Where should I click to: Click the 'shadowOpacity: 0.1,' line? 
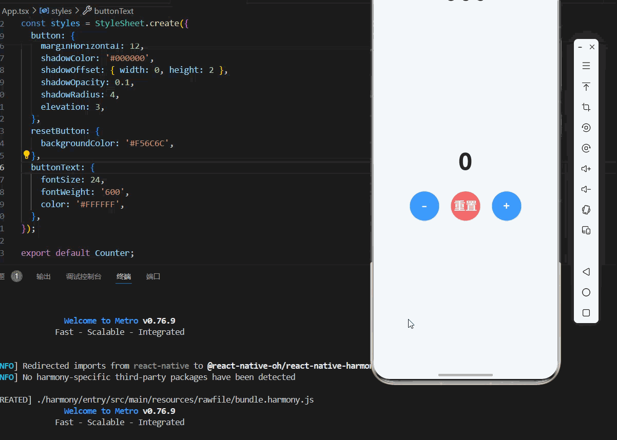tap(88, 82)
